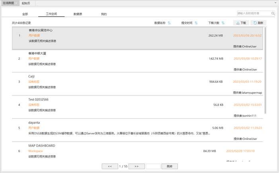Go to the next page with >>

point(137,166)
